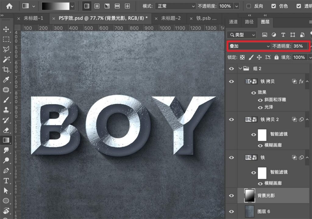Select the Eraser tool
Screen dimensions: 312x219
click(6, 130)
